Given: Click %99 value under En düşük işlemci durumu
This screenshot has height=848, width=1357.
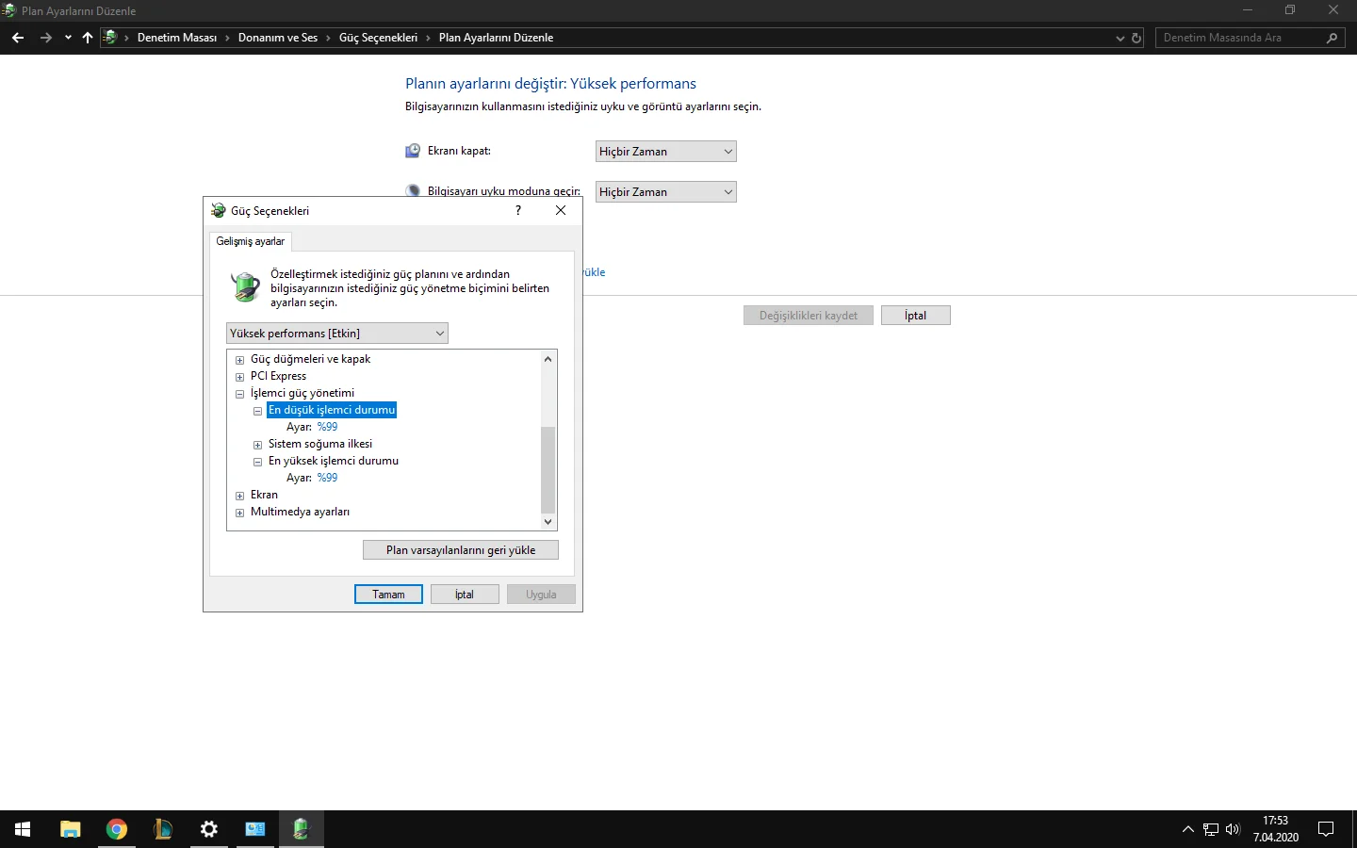Looking at the screenshot, I should 327,427.
